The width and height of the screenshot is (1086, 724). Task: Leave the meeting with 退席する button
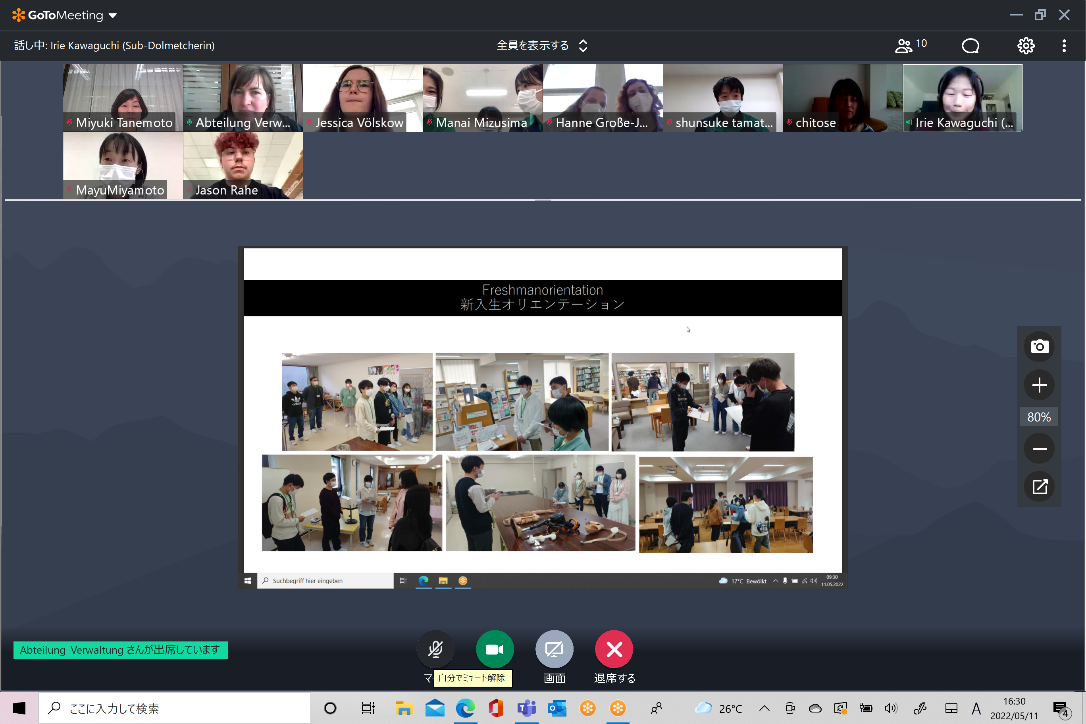pos(614,649)
